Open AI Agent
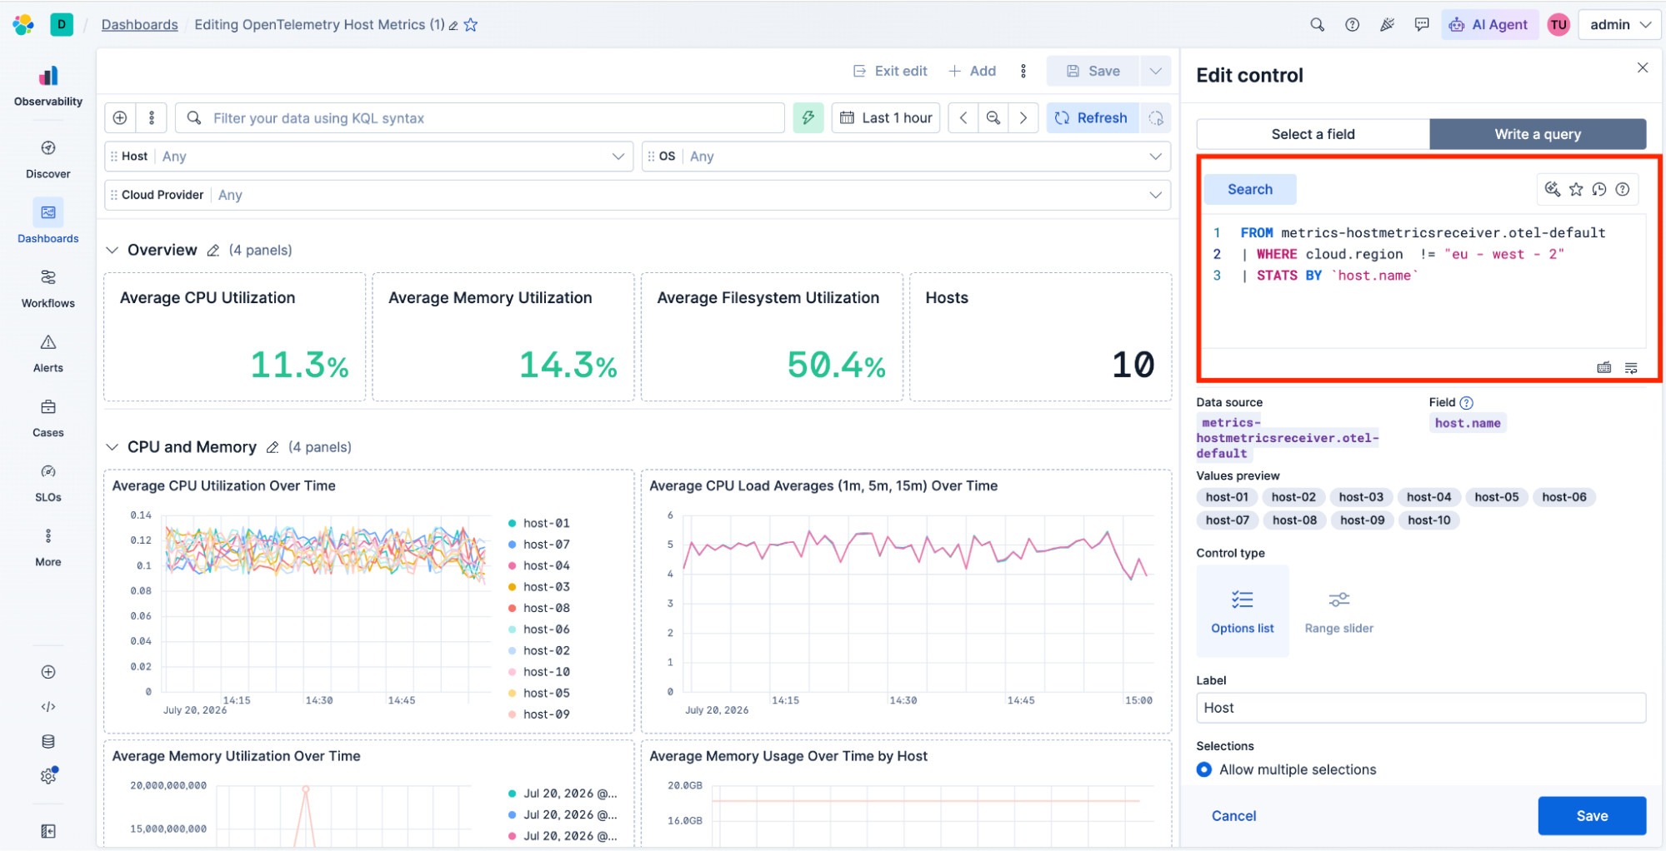This screenshot has width=1666, height=851. coord(1489,25)
